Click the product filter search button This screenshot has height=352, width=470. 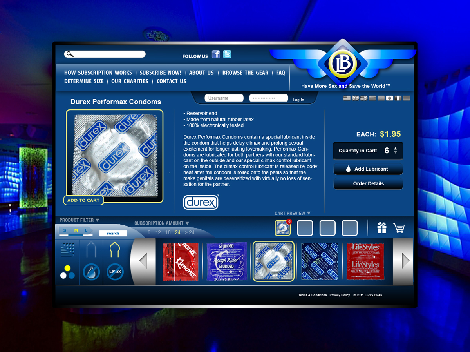tap(113, 233)
